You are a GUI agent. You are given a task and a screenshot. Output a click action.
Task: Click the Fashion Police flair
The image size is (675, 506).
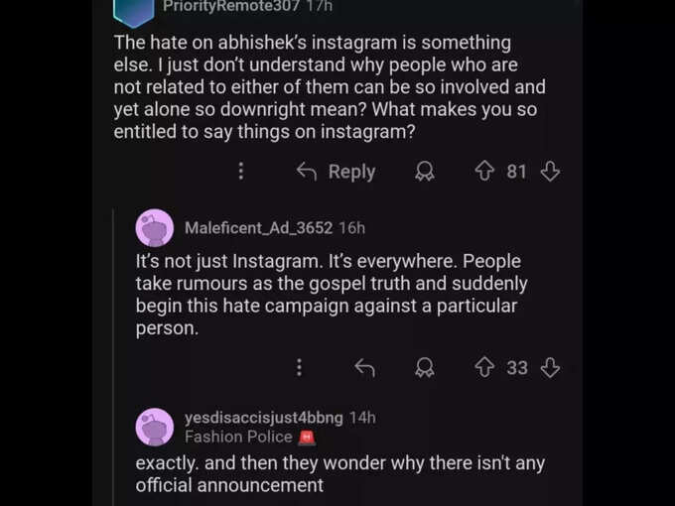point(250,438)
